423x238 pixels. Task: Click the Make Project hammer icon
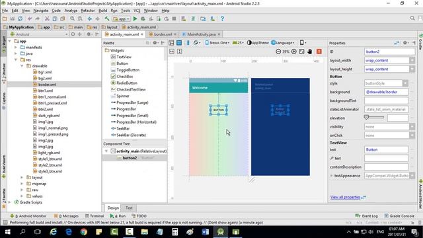(x=107, y=19)
